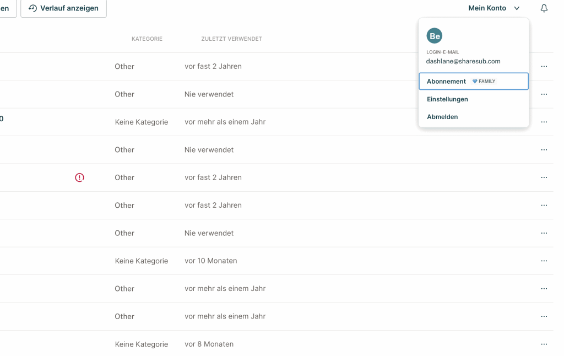564x356 pixels.
Task: Open more options on the 'Keine Kategorie' 'vor mehr als einem Jahr' row
Action: (544, 122)
